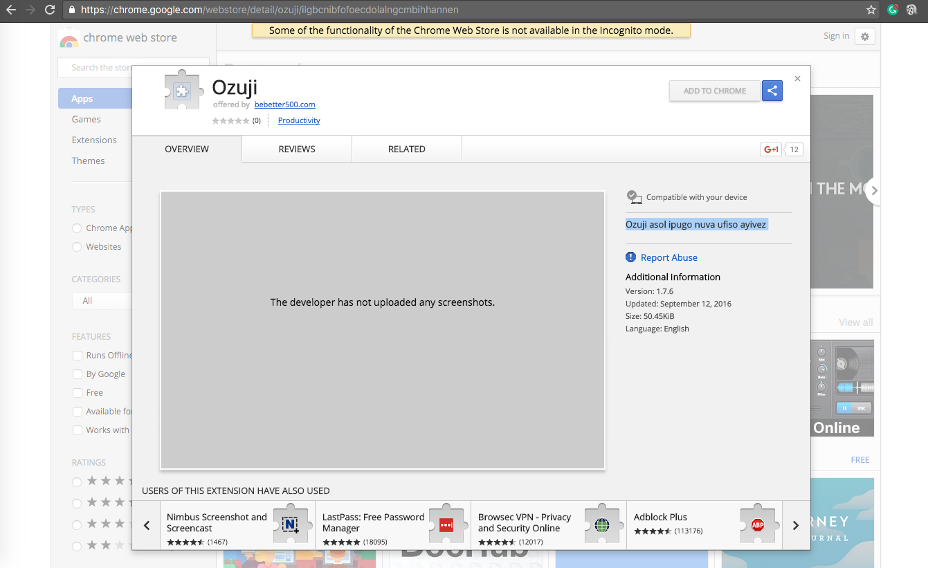Check the Free checkbox
This screenshot has width=928, height=568.
coord(78,393)
